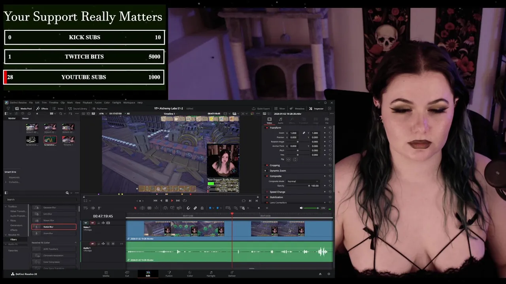Expand the Collections smart bin

tap(6, 182)
